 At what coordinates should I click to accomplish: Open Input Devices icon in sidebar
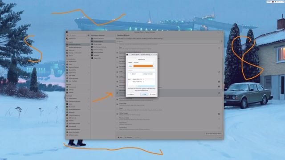(x=67, y=99)
